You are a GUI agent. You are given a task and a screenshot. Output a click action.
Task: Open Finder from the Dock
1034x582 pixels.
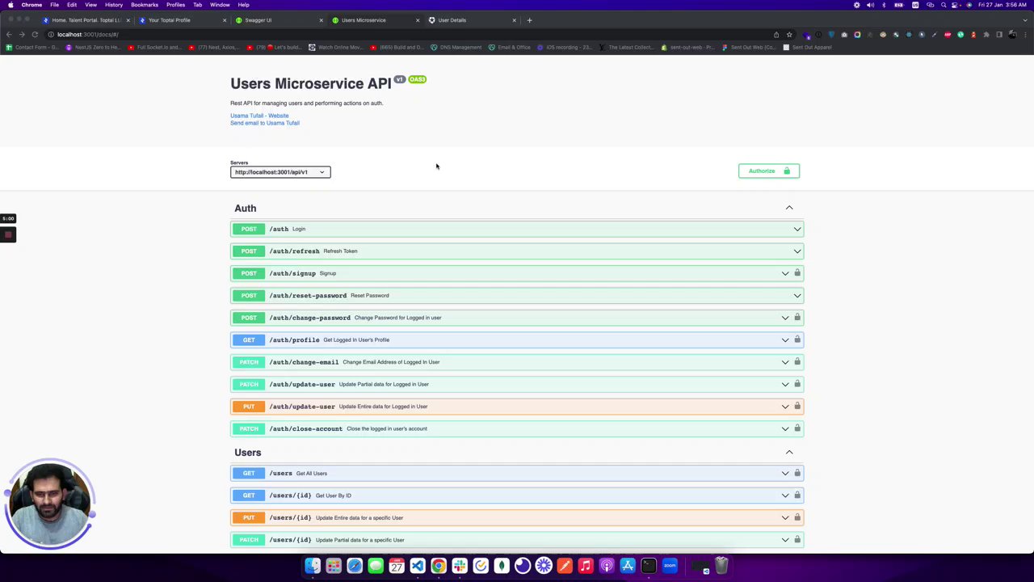click(313, 566)
